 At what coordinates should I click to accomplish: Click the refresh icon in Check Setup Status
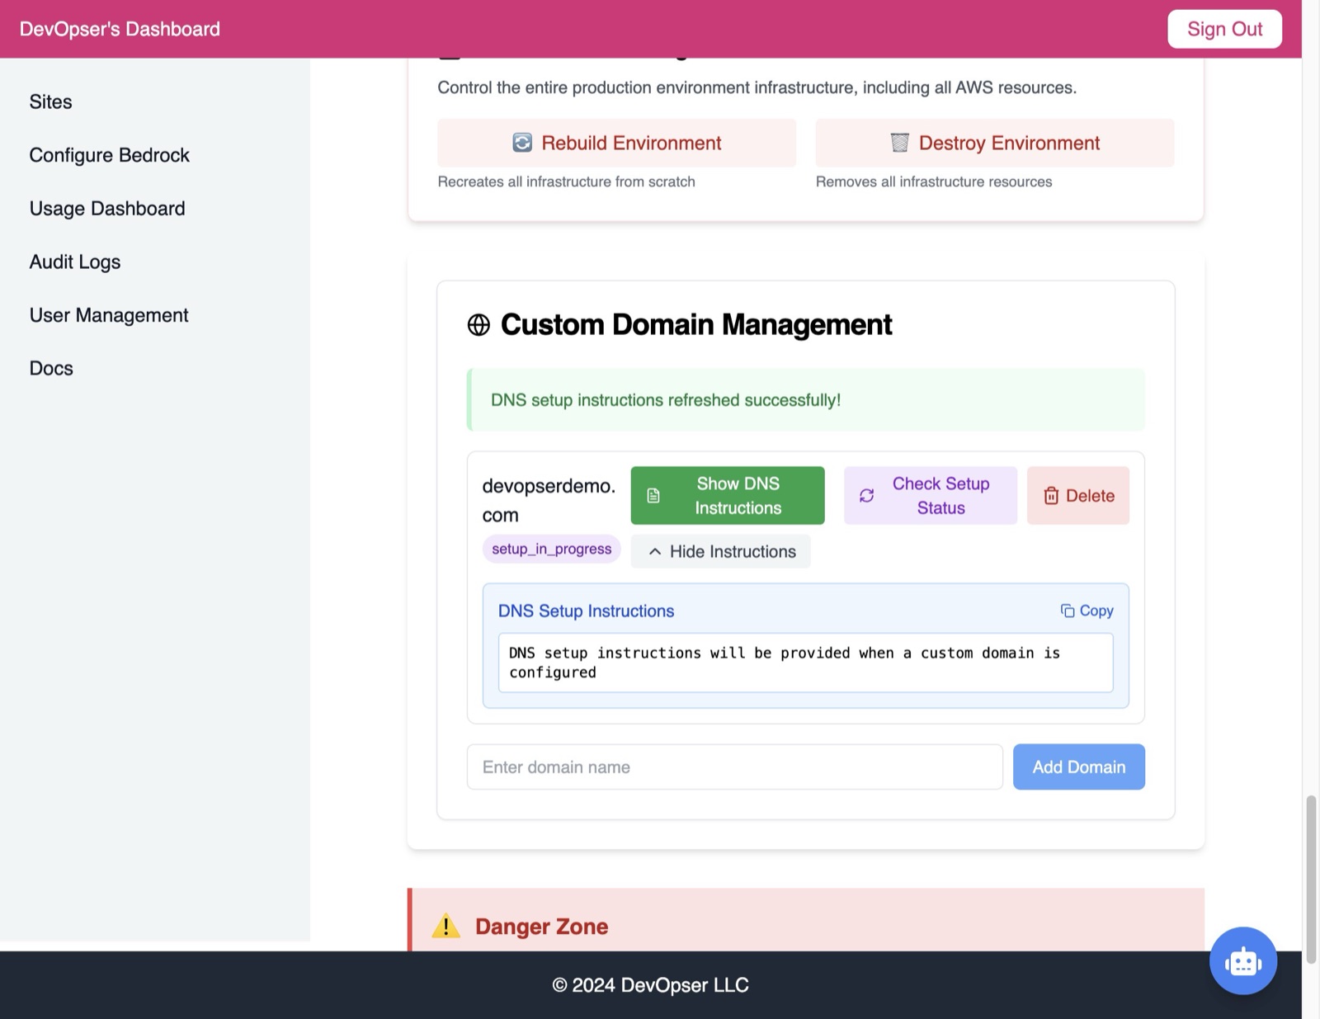pyautogui.click(x=866, y=496)
